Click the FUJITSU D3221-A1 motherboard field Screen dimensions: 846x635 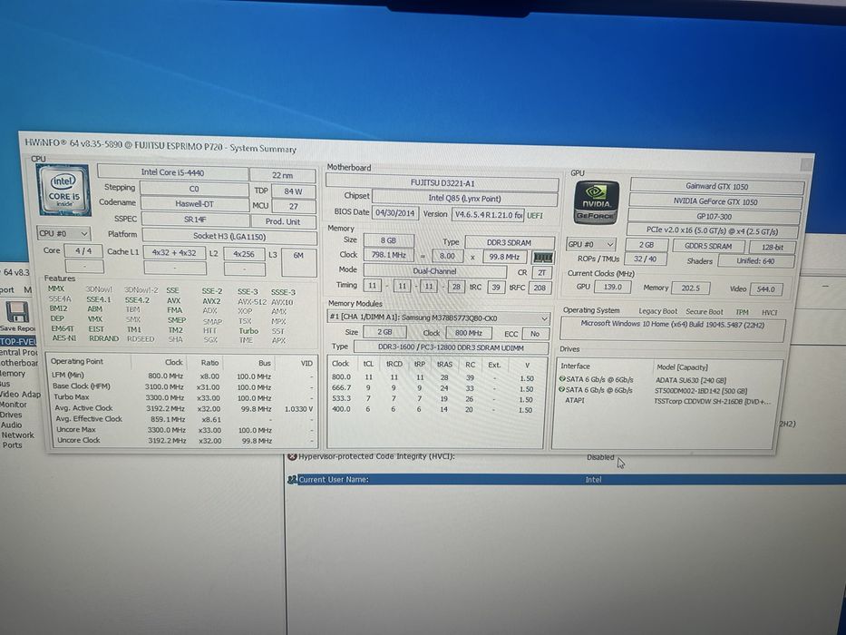[442, 182]
